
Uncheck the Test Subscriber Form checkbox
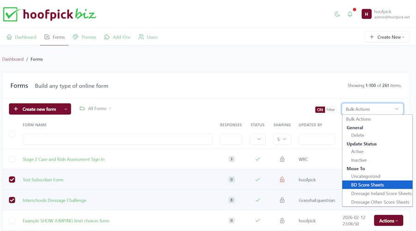coord(12,180)
